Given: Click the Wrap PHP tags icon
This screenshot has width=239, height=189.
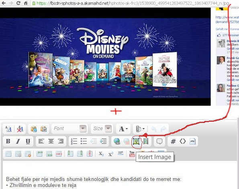Looking at the screenshot, I should point(192,141).
